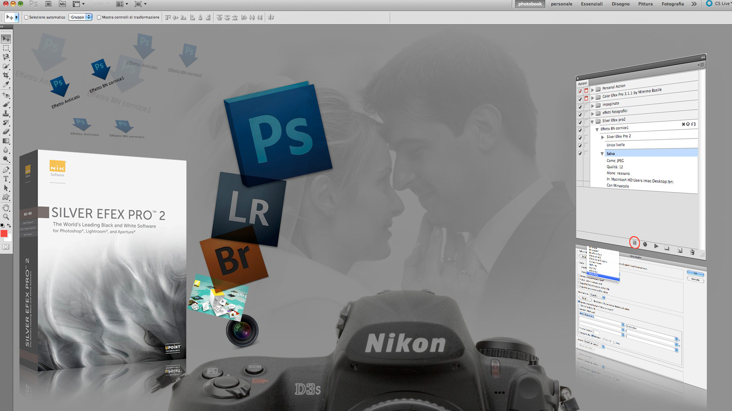Select the Eraser tool
The width and height of the screenshot is (732, 411).
tap(6, 132)
